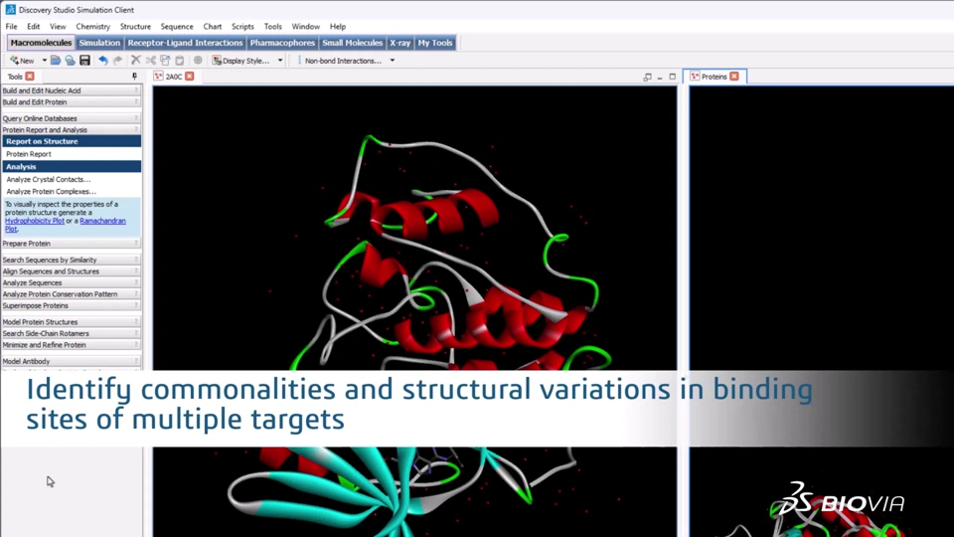The height and width of the screenshot is (537, 954).
Task: Open the Sequence menu
Action: pos(177,26)
